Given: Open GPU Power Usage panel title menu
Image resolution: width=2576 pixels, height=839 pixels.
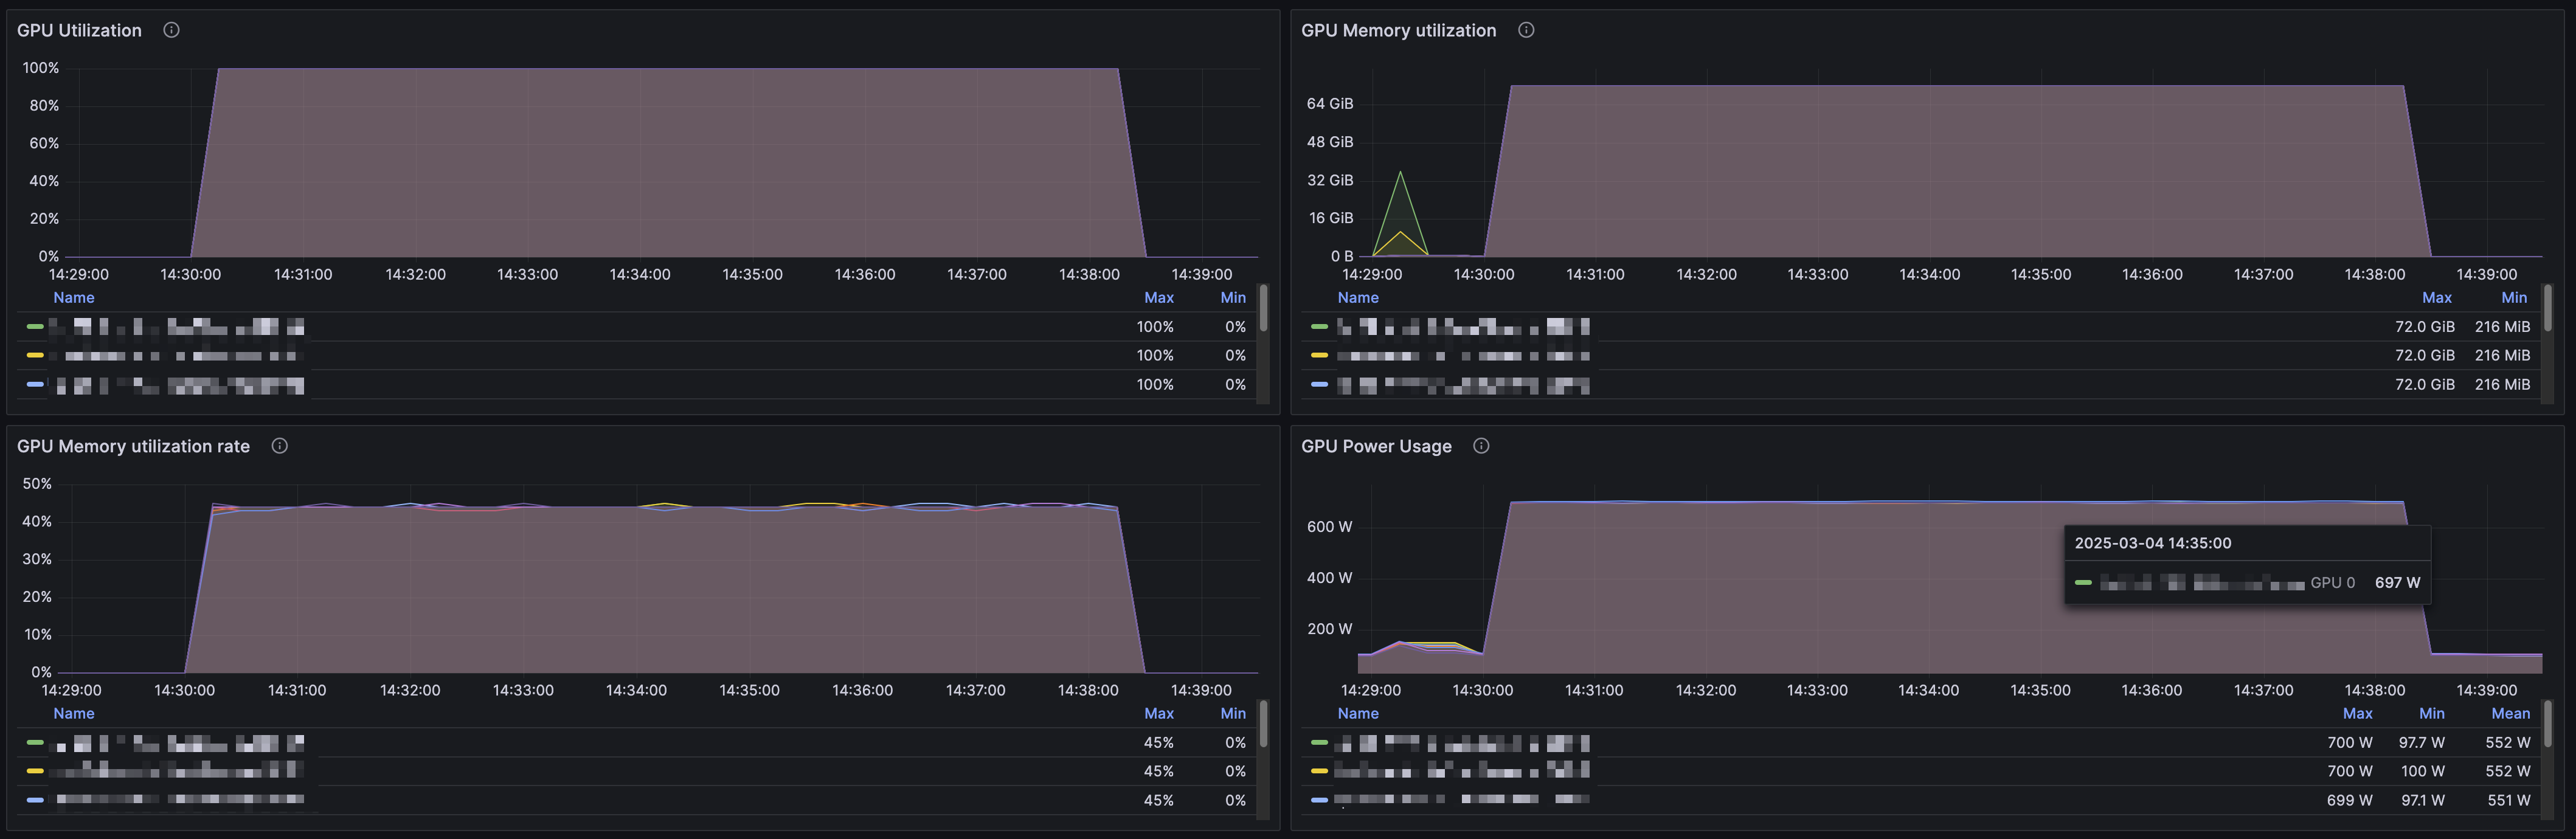Looking at the screenshot, I should (x=1376, y=446).
